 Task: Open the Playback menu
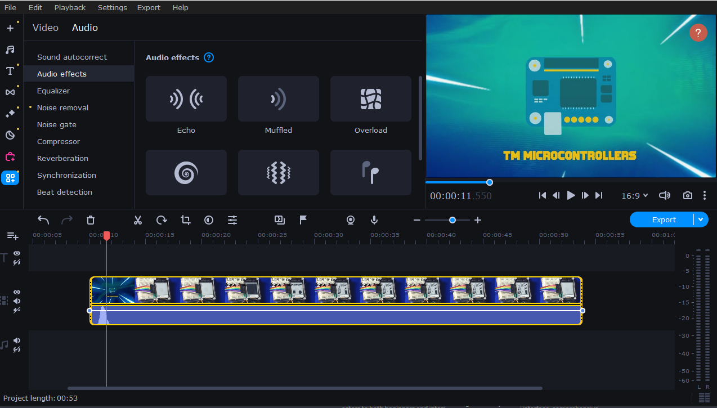(70, 7)
